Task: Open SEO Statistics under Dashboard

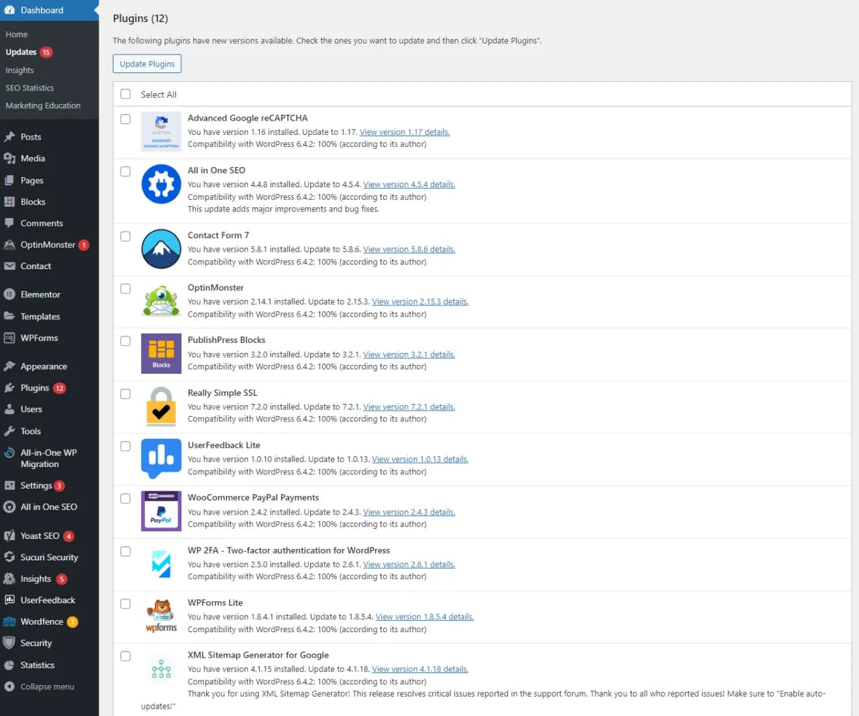Action: pos(30,88)
